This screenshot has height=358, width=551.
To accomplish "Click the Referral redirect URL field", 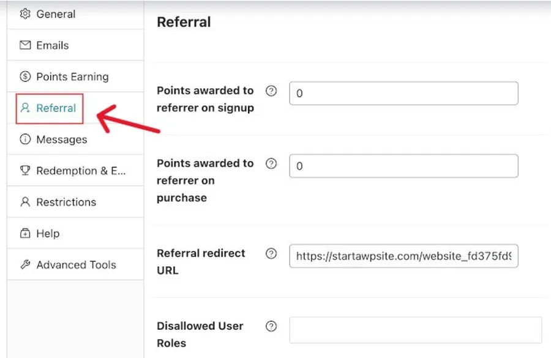I will tap(403, 256).
